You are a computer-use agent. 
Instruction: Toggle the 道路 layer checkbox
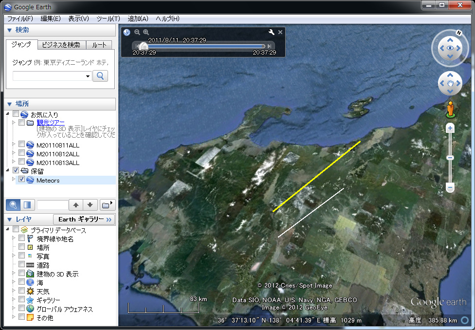pos(21,265)
